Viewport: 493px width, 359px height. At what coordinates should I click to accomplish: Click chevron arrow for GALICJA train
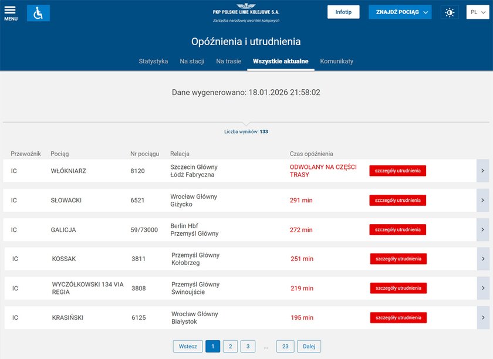click(482, 229)
